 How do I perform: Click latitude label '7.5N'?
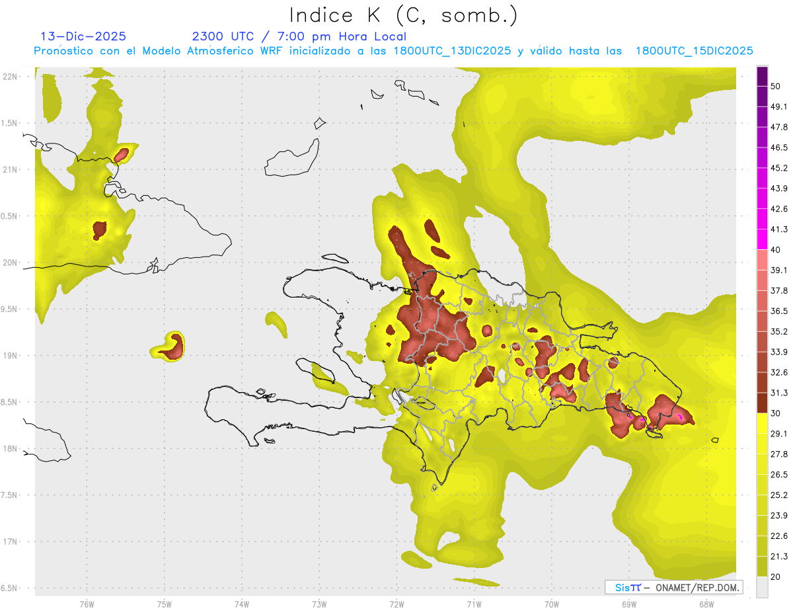click(x=10, y=495)
